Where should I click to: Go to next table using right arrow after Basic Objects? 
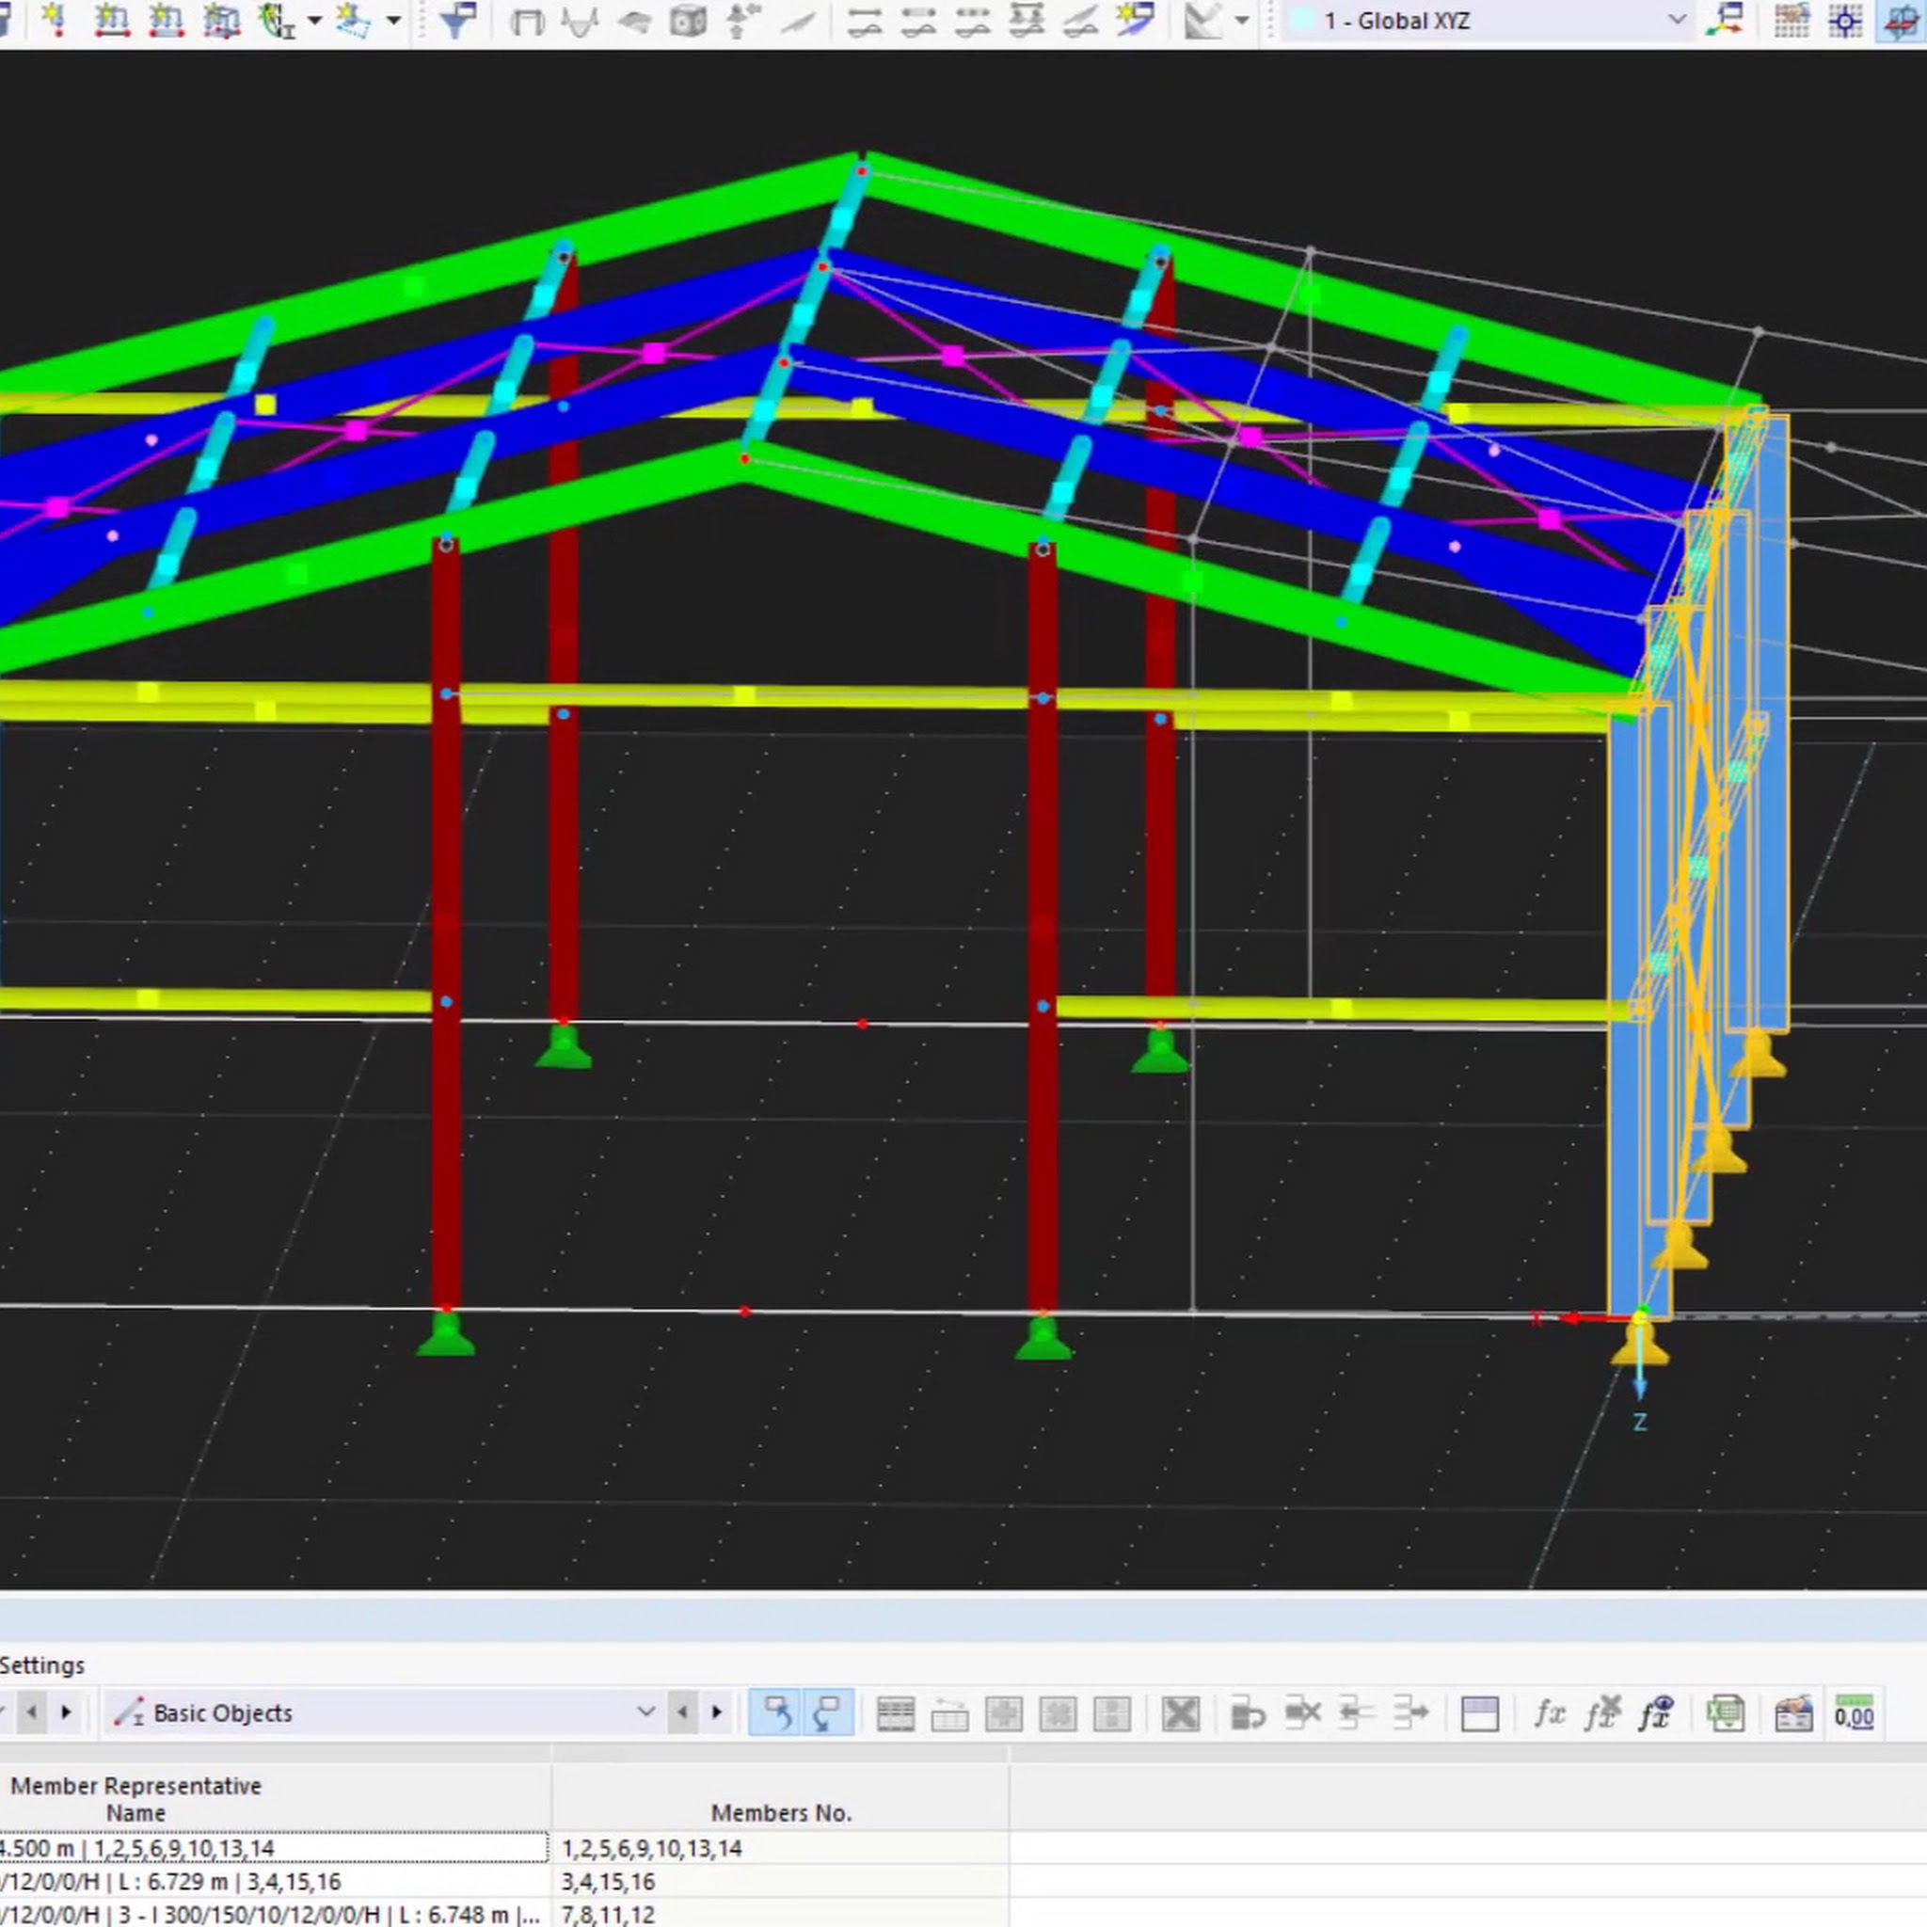[716, 1712]
